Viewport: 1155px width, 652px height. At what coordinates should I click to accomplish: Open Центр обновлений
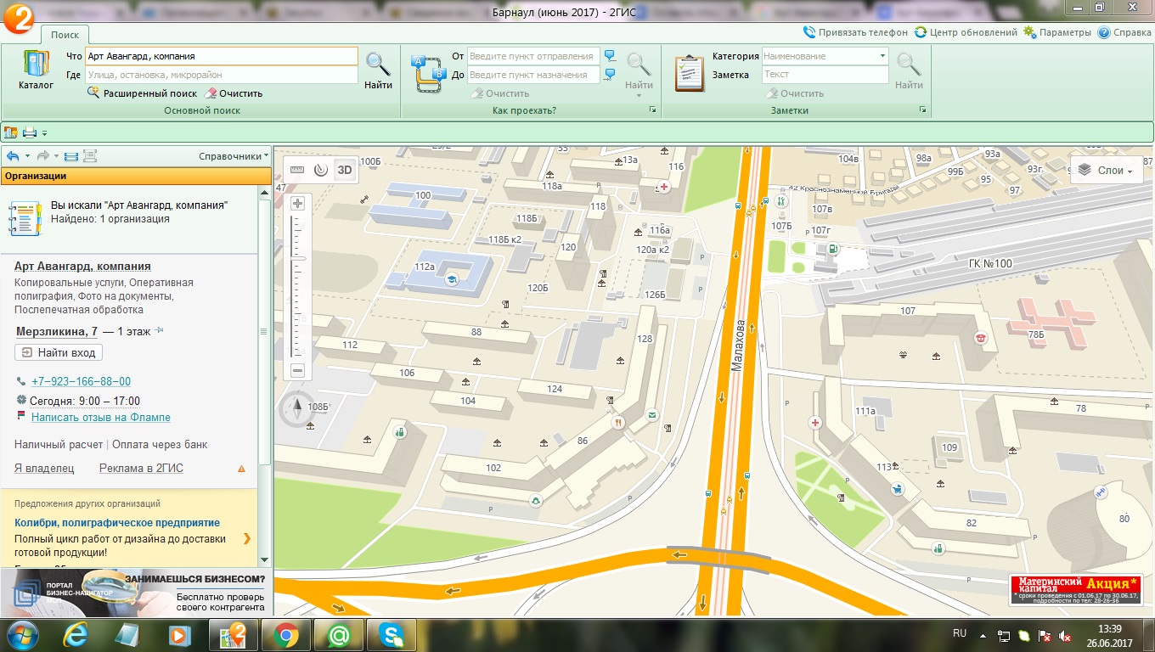(966, 32)
